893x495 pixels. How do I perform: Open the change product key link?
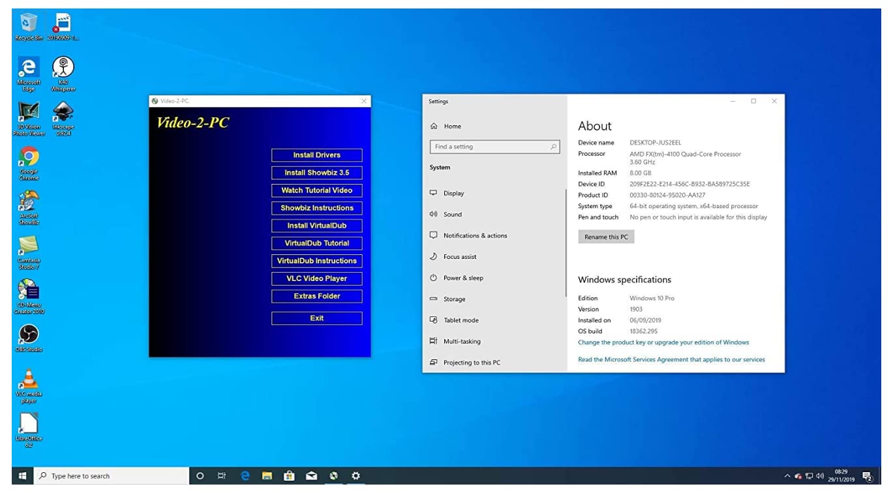coord(663,342)
